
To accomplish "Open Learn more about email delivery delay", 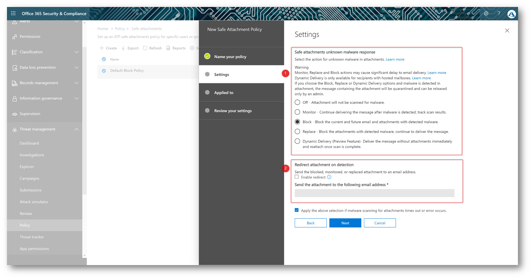I will (437, 73).
